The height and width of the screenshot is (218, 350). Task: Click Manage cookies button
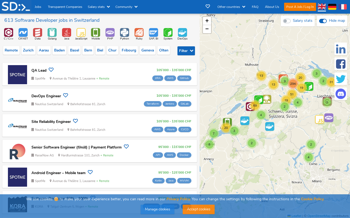[x=157, y=209]
